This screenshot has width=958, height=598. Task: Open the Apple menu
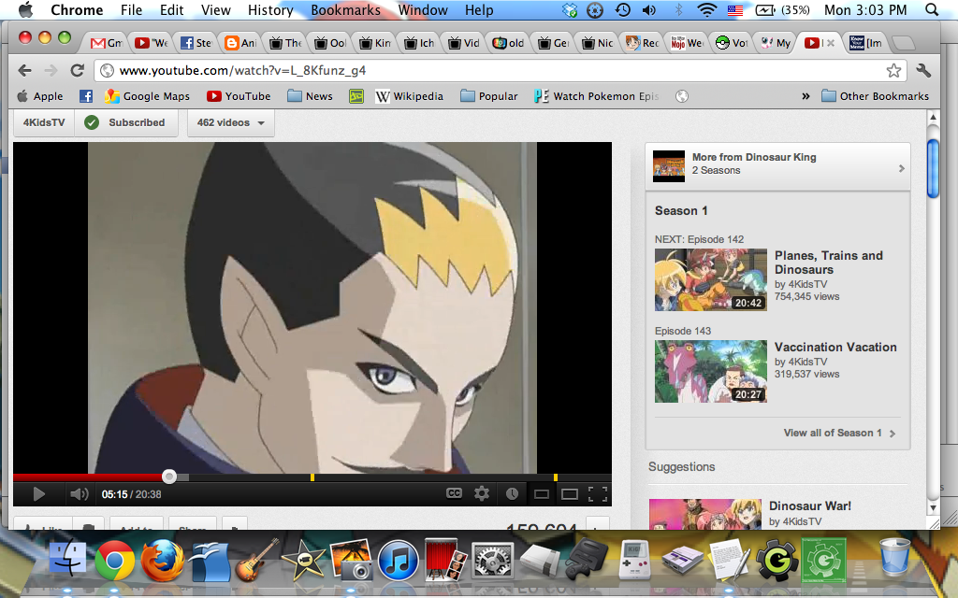(x=25, y=9)
